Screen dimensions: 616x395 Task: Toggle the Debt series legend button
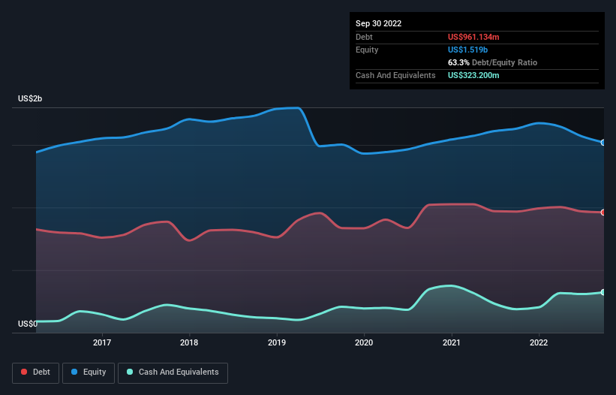click(35, 372)
